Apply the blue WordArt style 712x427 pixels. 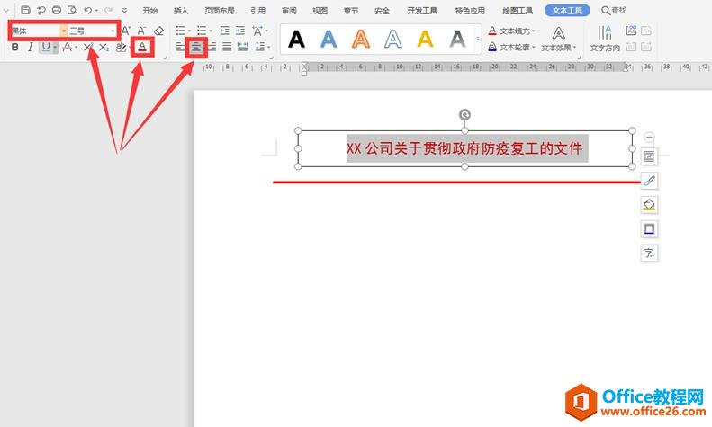pyautogui.click(x=329, y=39)
